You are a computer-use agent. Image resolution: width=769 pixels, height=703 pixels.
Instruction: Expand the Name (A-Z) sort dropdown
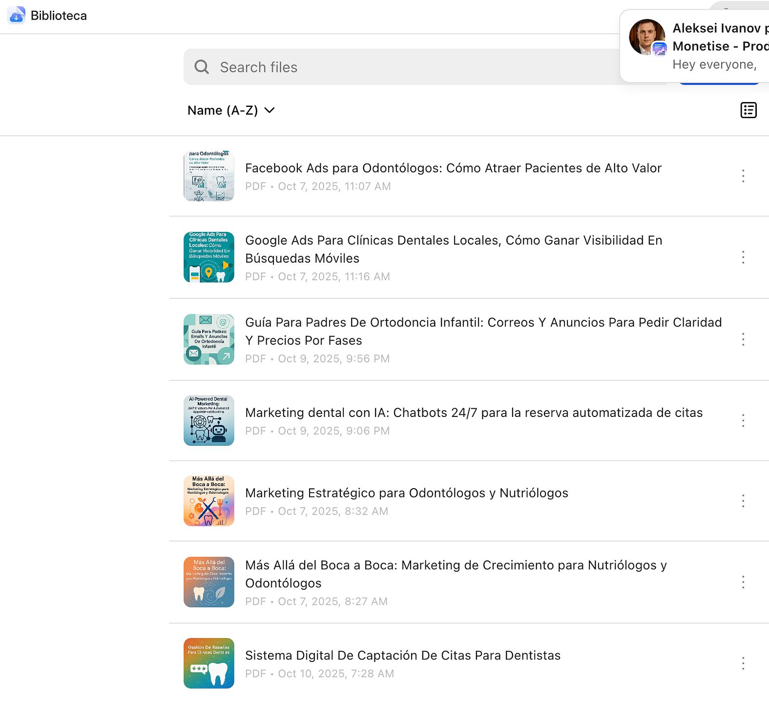(x=231, y=110)
